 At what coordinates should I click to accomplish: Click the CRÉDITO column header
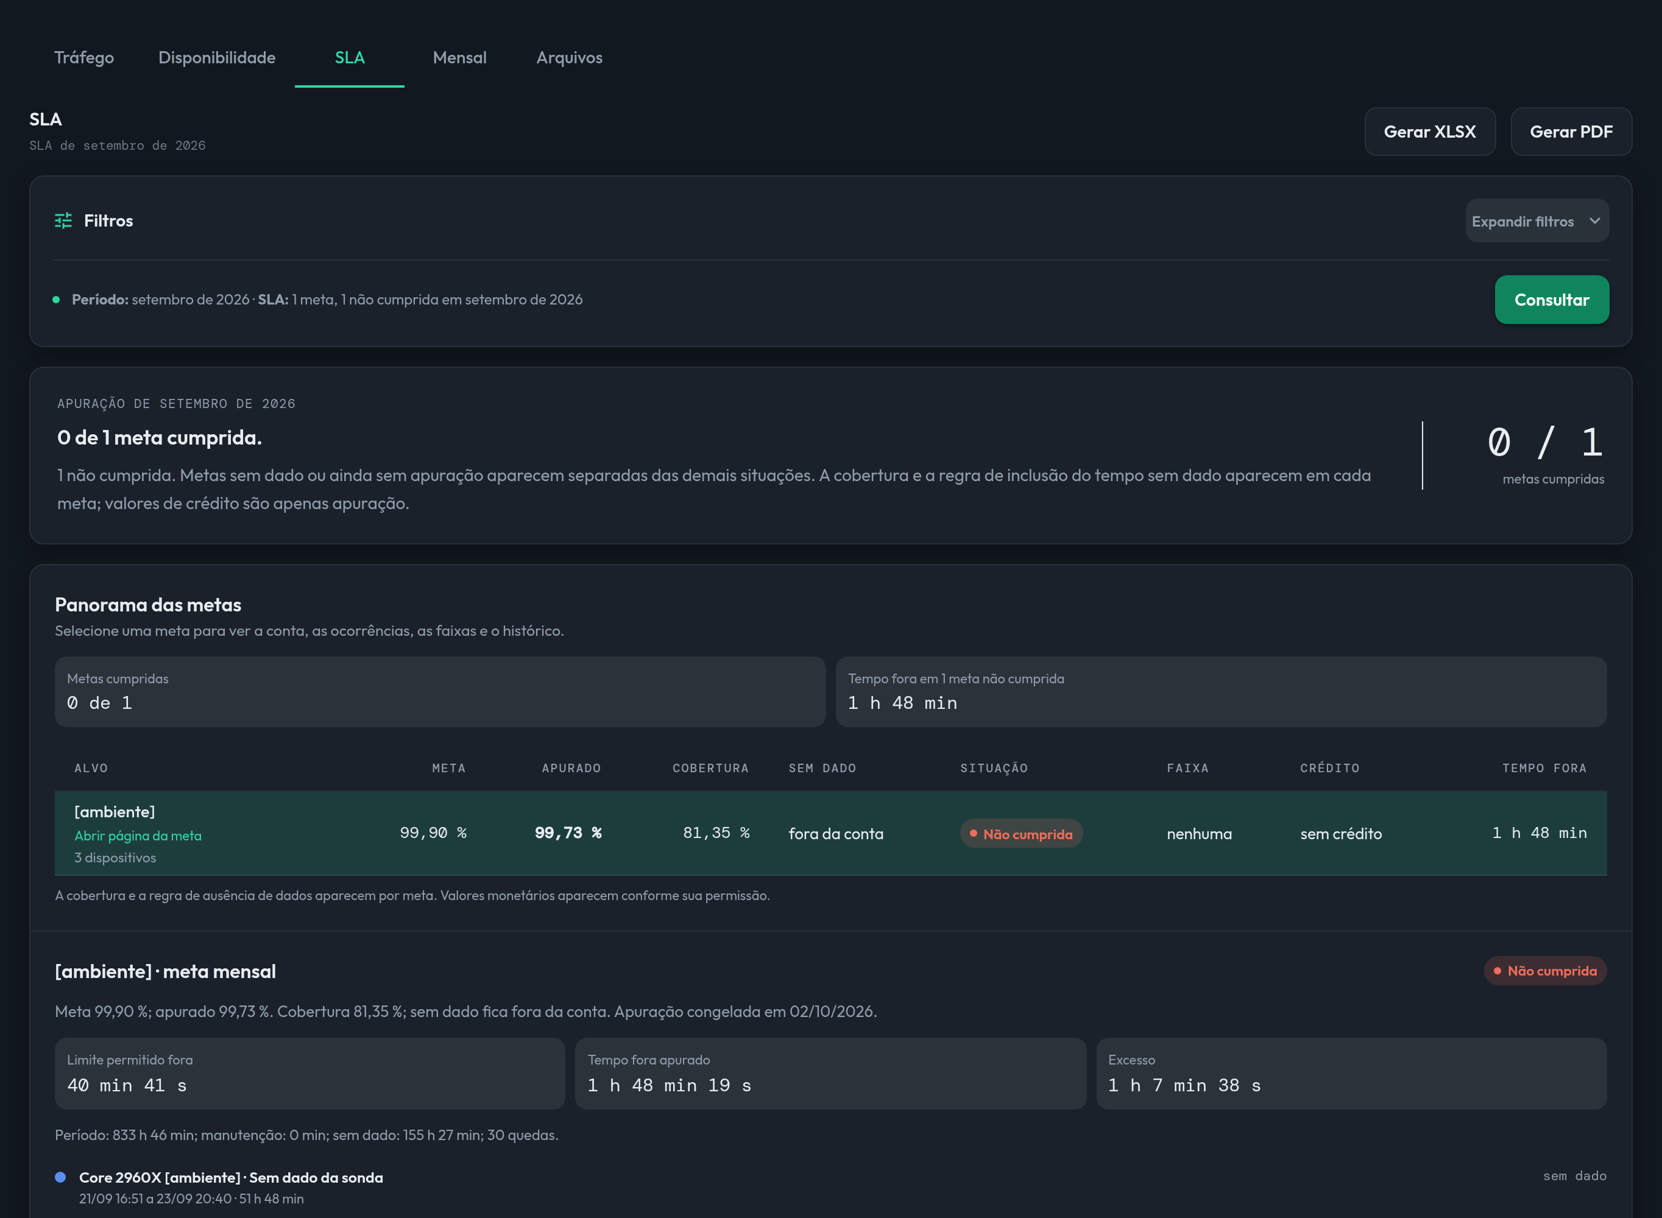pos(1330,769)
